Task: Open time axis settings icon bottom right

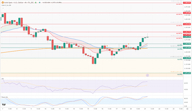Action: click(187, 109)
